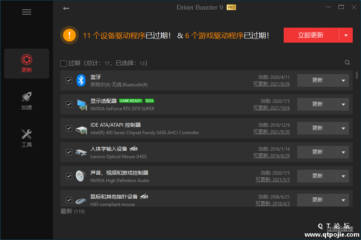Click the unplugged icon beside 人体学输入设备
The height and width of the screenshot is (240, 361).
(x=134, y=149)
